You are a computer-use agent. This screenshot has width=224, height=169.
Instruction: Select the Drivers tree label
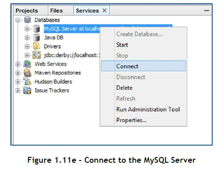click(x=52, y=46)
